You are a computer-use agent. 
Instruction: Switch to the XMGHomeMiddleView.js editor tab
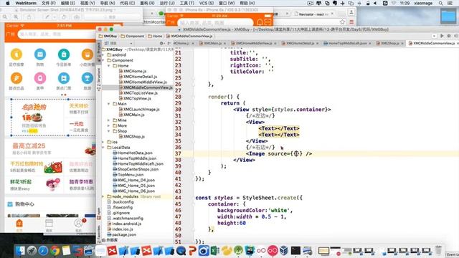click(254, 43)
